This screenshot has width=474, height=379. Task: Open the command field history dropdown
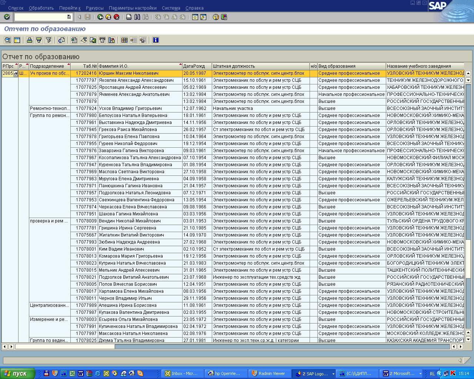69,17
